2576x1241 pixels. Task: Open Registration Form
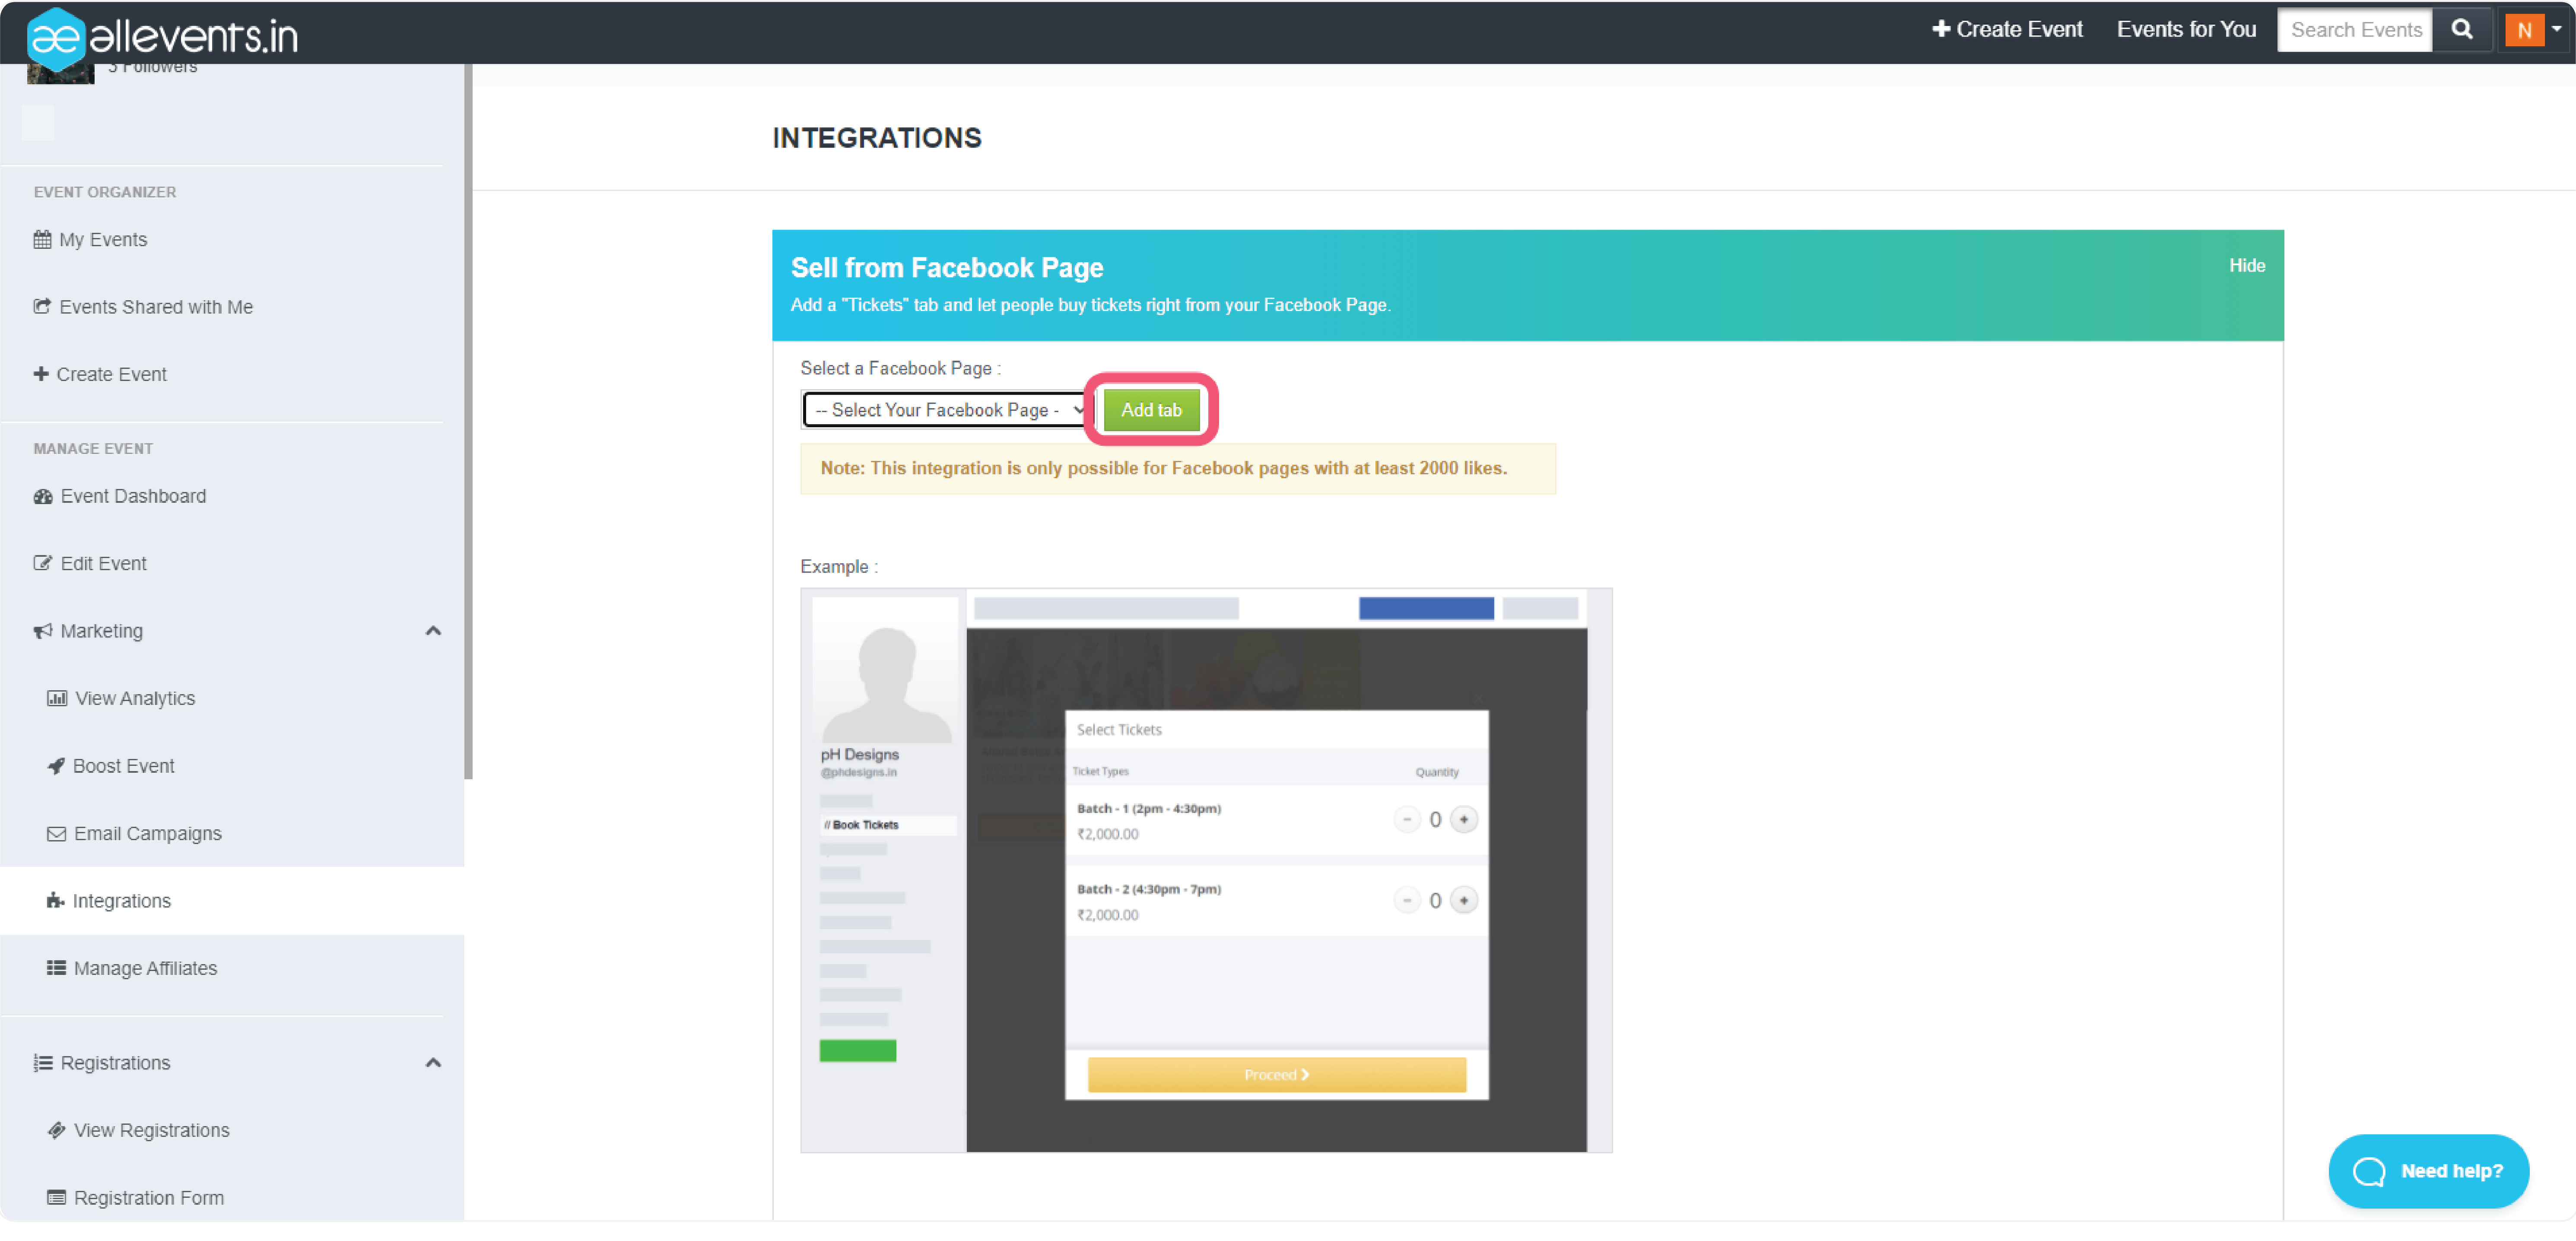pyautogui.click(x=148, y=1198)
